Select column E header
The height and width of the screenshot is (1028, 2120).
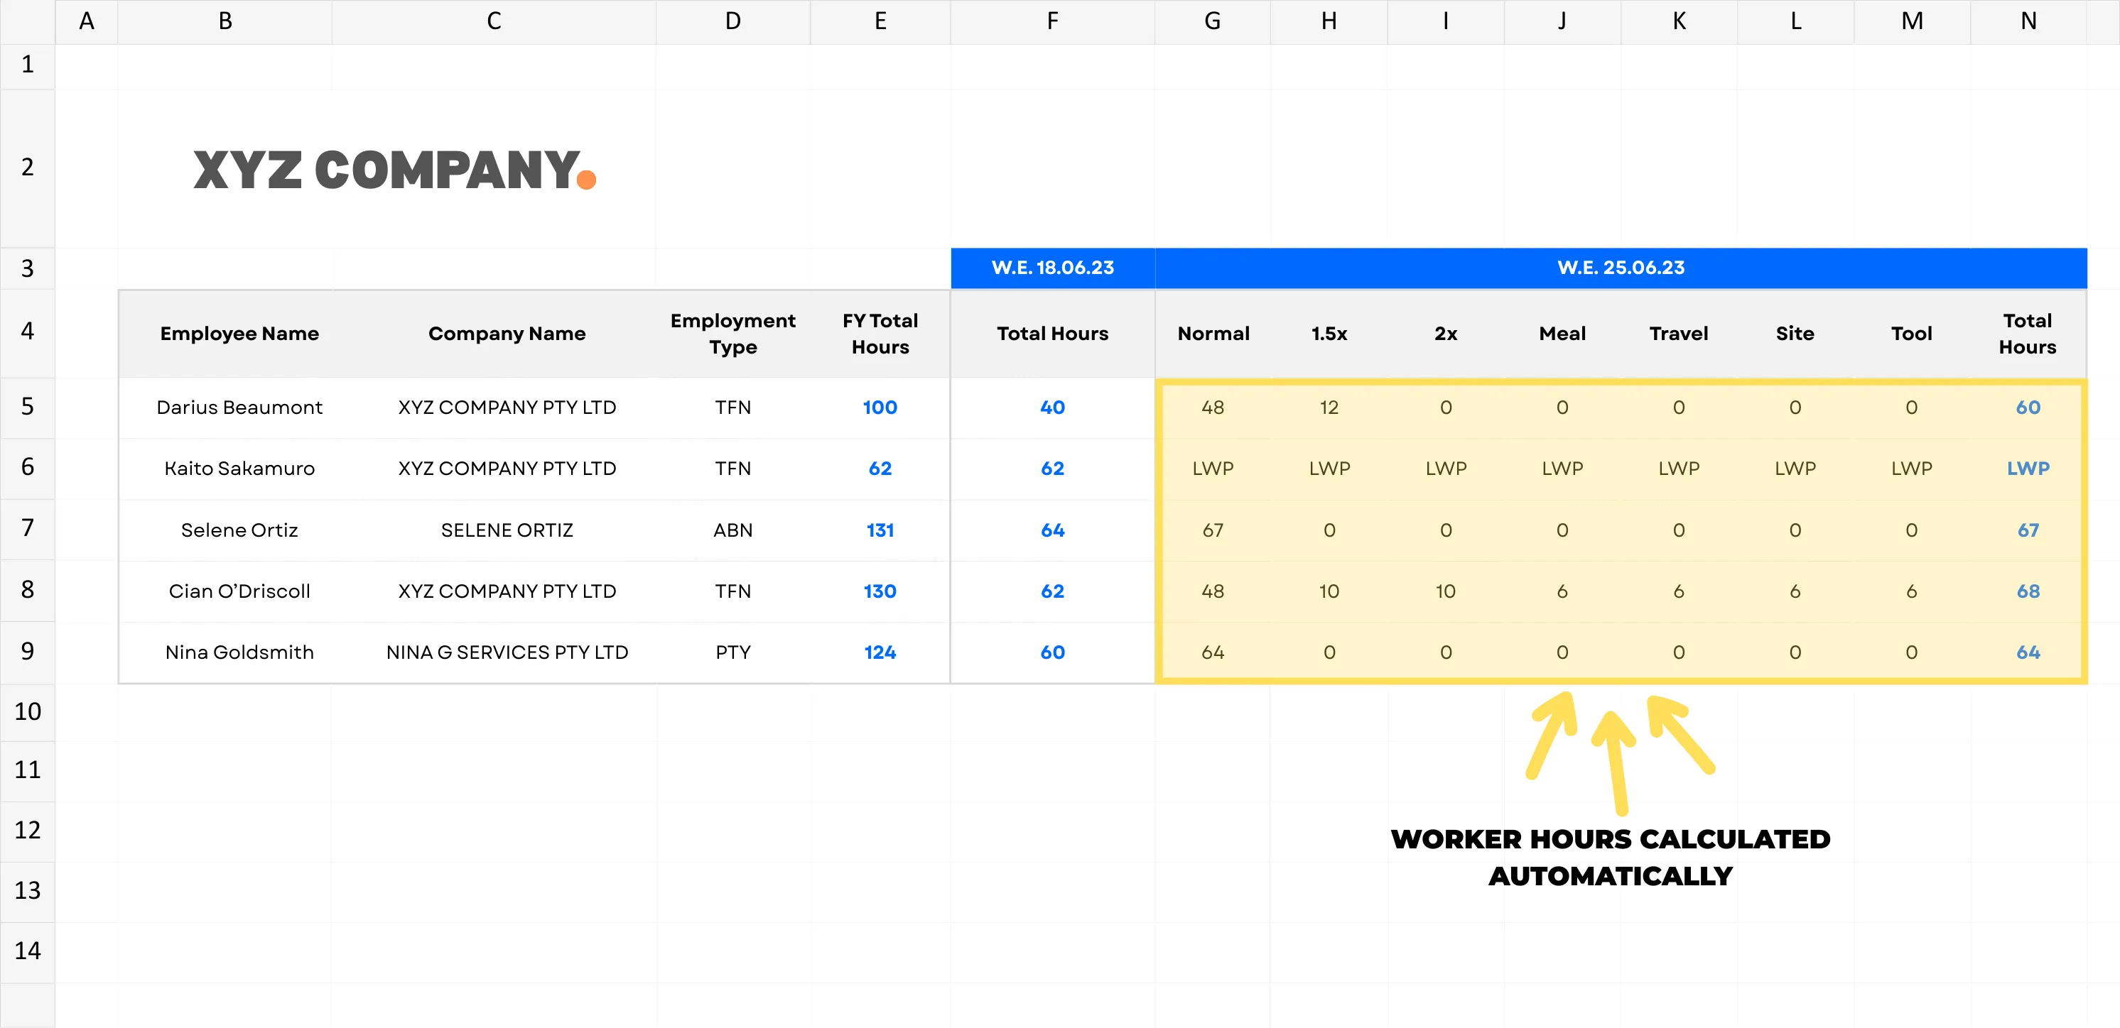880,21
